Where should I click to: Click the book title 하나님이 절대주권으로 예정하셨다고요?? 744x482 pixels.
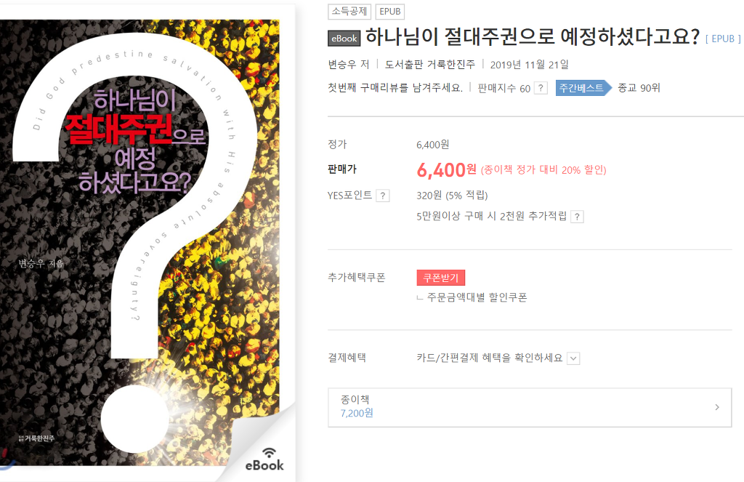click(x=533, y=37)
